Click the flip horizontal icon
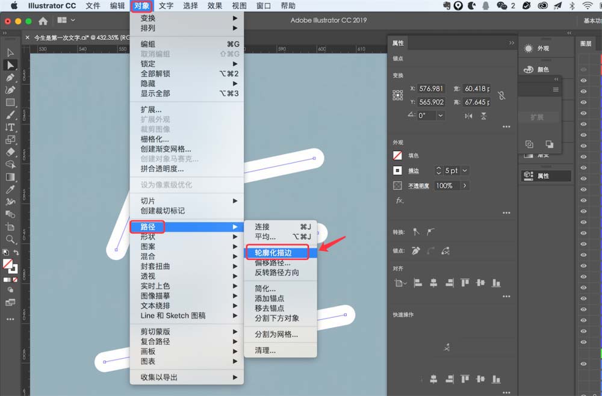602x396 pixels. pyautogui.click(x=468, y=116)
